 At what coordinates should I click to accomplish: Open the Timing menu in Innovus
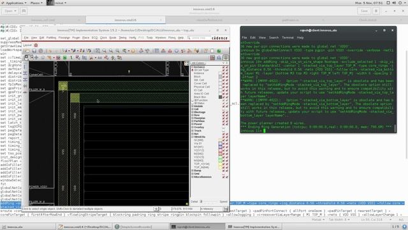pos(122,38)
